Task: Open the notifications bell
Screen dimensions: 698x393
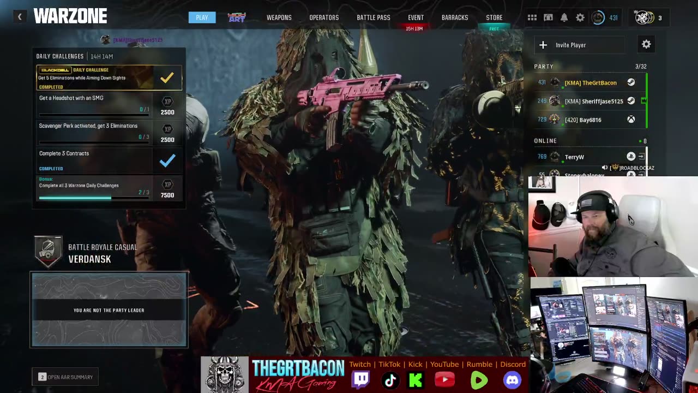Action: click(x=564, y=17)
